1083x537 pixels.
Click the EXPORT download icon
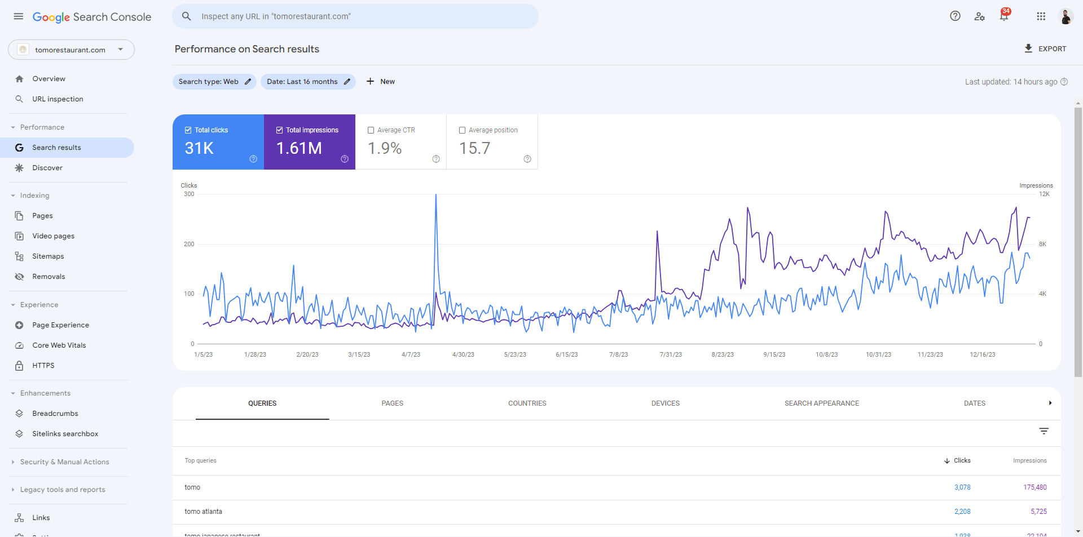point(1029,48)
